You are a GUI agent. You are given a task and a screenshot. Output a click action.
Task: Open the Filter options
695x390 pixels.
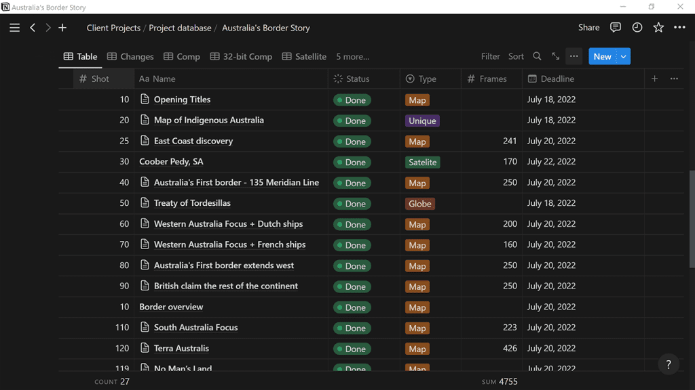pos(490,56)
